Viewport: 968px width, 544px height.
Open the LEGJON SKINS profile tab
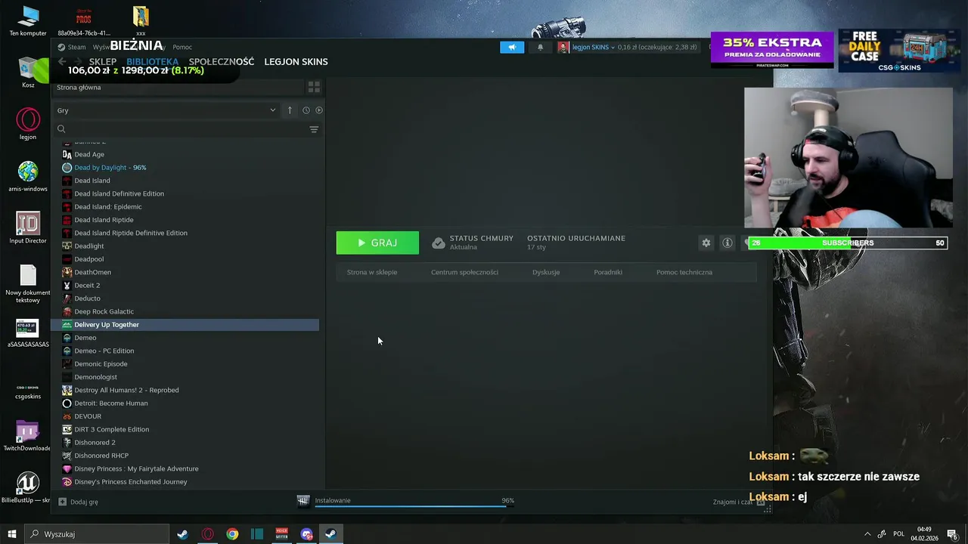(296, 62)
